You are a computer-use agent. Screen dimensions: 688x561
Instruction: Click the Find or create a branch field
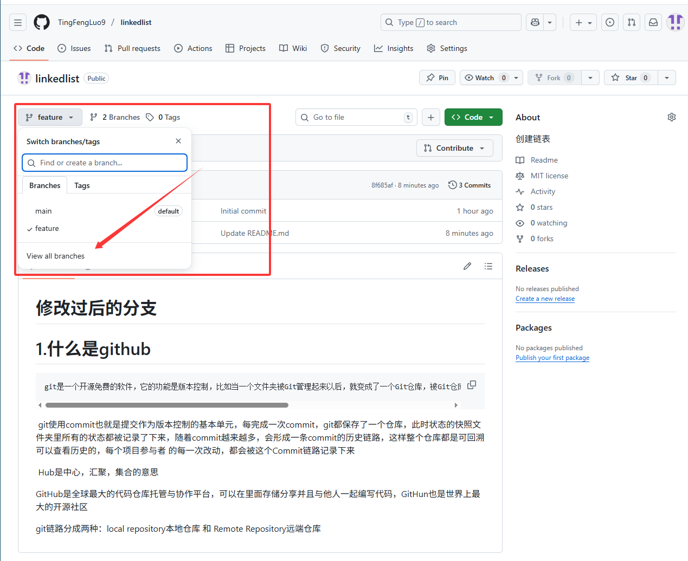click(105, 163)
